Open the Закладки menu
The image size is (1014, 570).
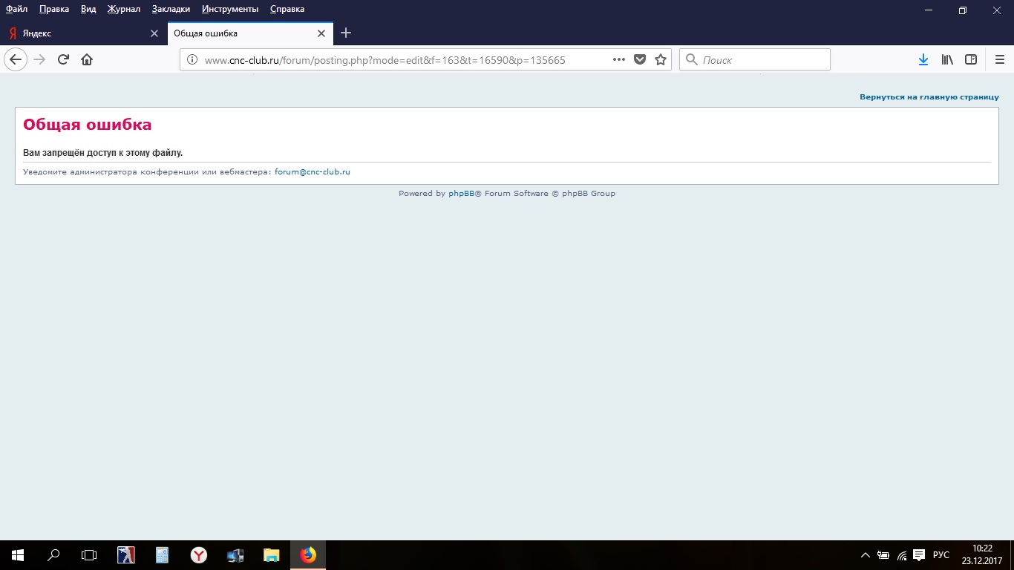[171, 9]
